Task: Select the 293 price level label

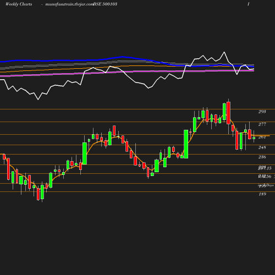Action: [262, 112]
